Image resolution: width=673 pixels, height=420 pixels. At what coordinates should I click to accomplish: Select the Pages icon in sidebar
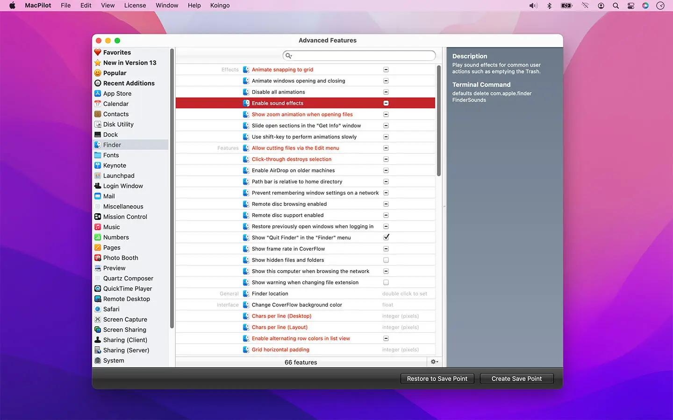tap(98, 247)
